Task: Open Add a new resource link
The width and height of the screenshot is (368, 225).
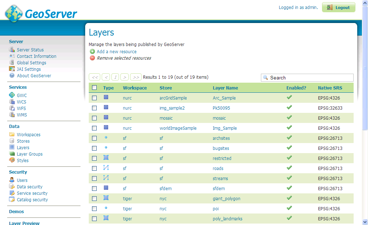Action: click(x=116, y=51)
